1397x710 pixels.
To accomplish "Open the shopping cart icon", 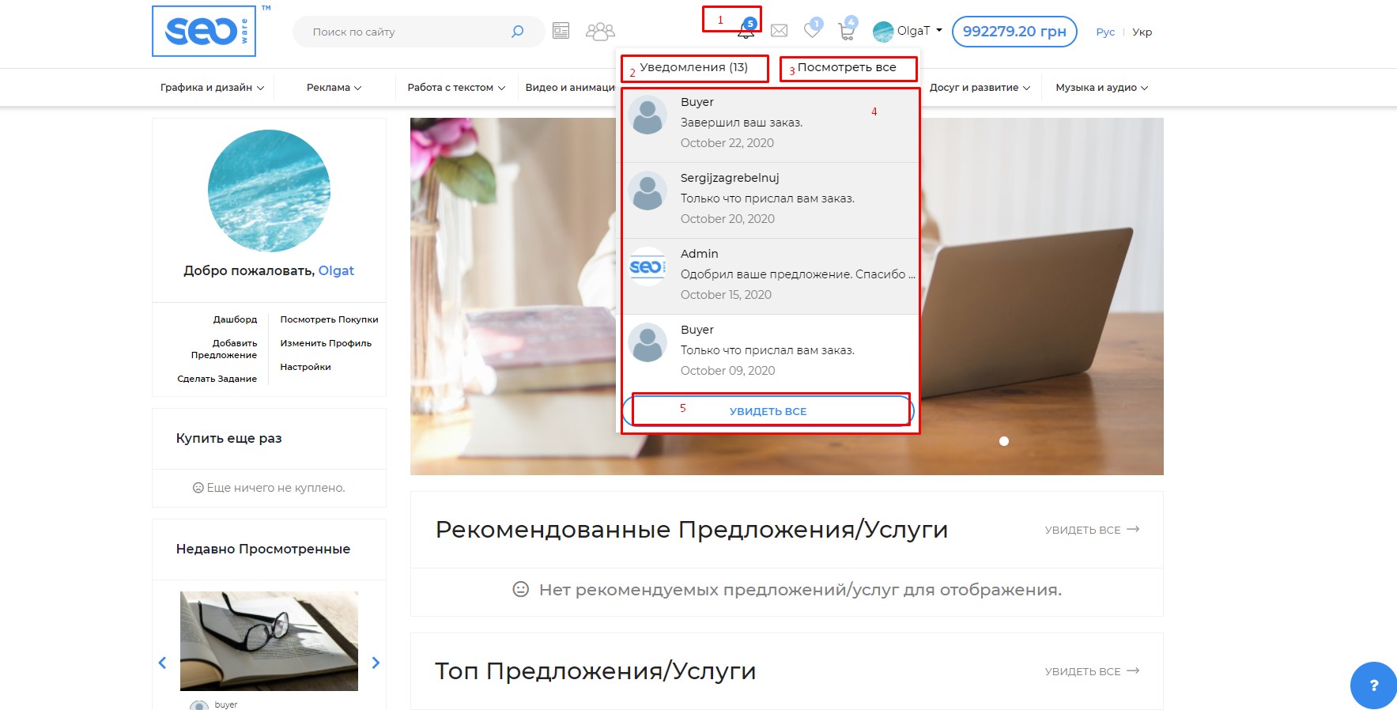I will tap(847, 32).
